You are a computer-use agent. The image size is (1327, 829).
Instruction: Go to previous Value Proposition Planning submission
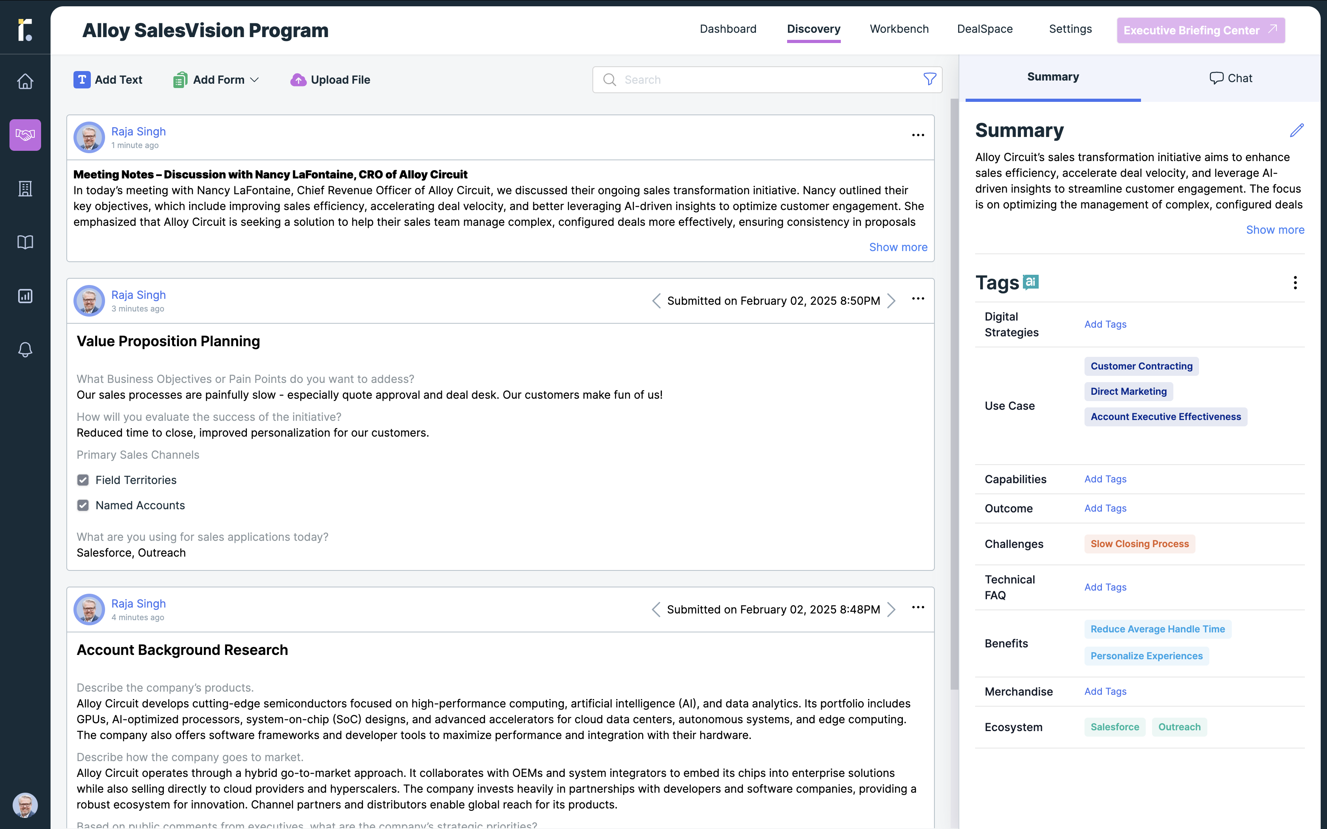(x=656, y=301)
